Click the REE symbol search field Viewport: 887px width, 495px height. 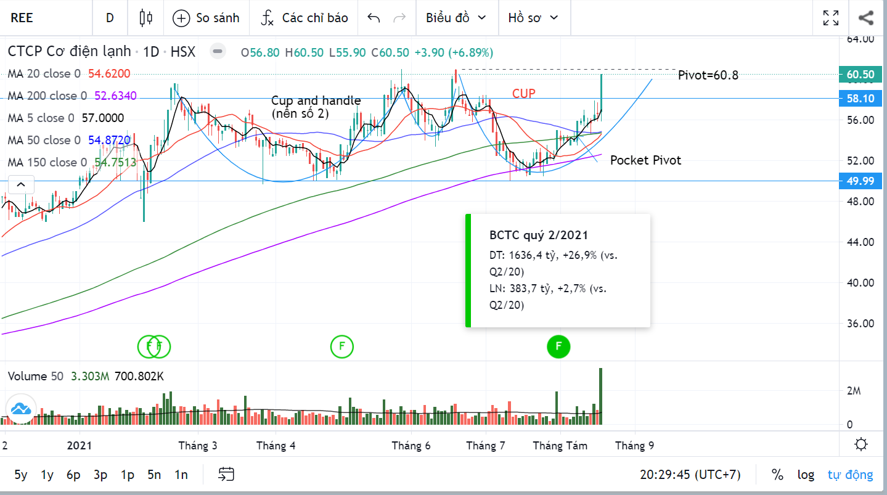point(43,18)
